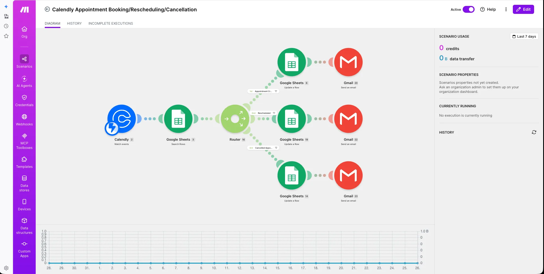Image resolution: width=544 pixels, height=274 pixels.
Task: Select Gmail module 20 Send an email
Action: point(348,62)
